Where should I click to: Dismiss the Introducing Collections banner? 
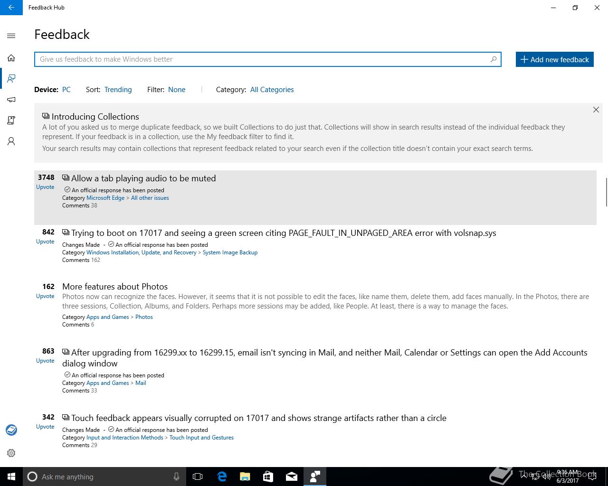596,110
